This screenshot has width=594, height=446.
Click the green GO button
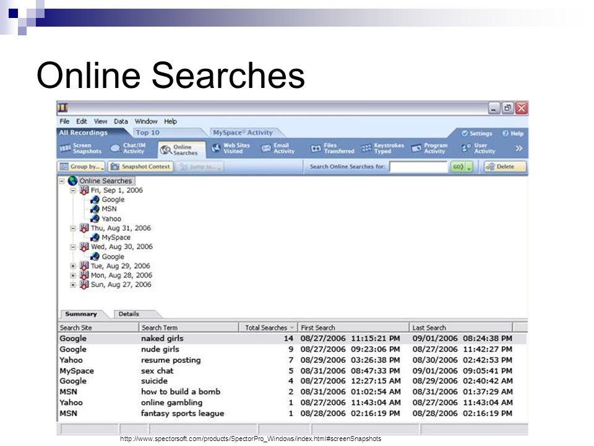pyautogui.click(x=458, y=167)
